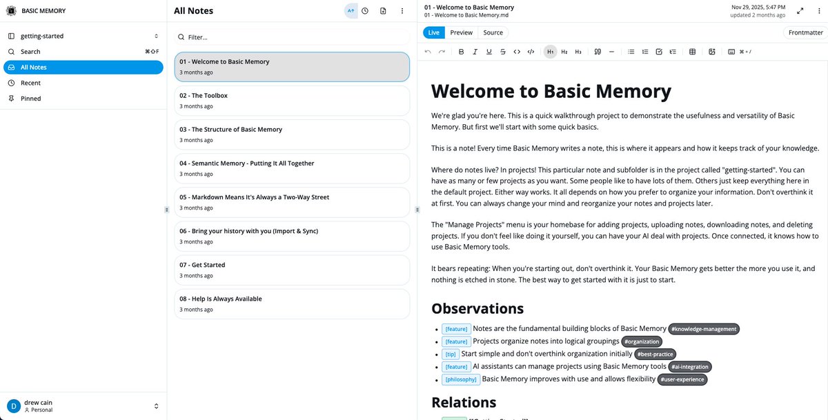The height and width of the screenshot is (420, 828).
Task: Switch to the Live tab
Action: pyautogui.click(x=434, y=32)
